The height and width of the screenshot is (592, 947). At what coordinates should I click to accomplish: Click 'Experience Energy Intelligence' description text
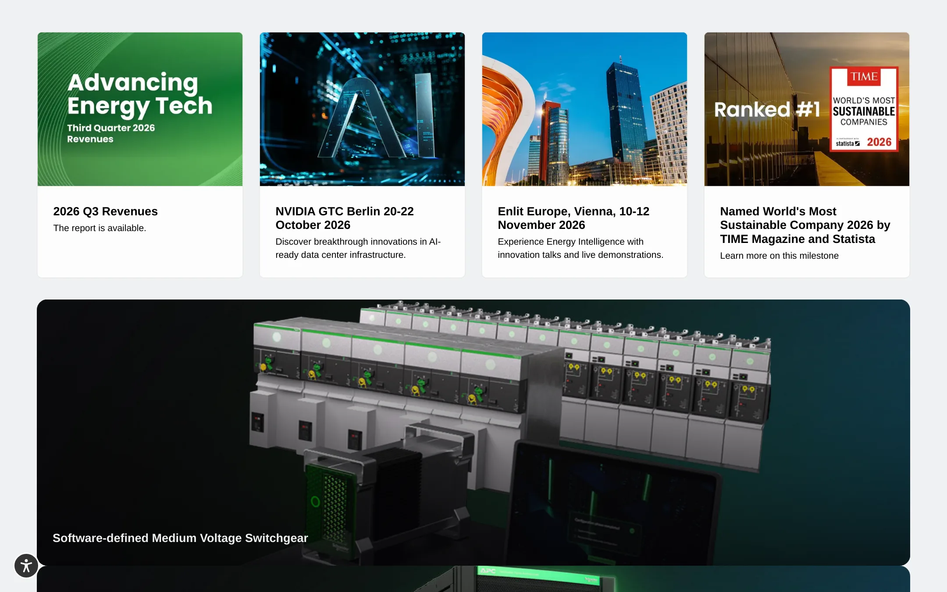[x=580, y=248]
